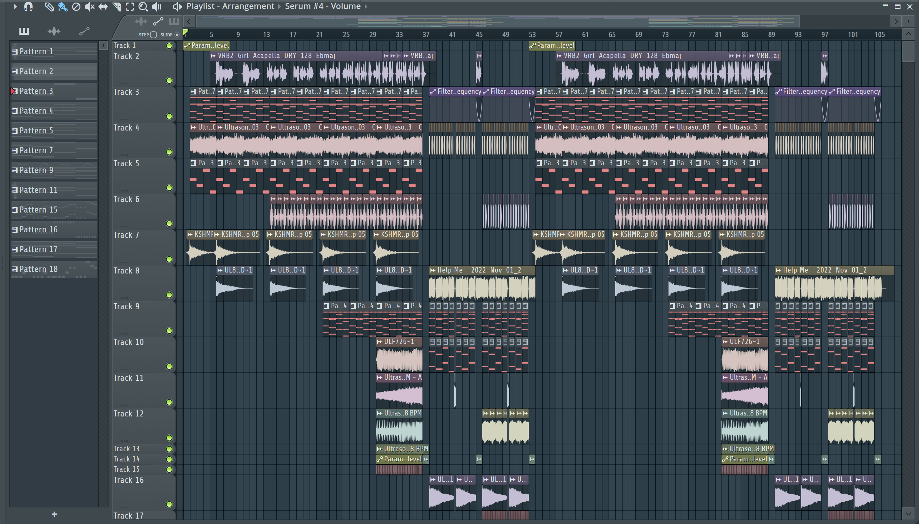This screenshot has width=919, height=524.
Task: Focus automation clips via header icon
Action: coord(158,22)
